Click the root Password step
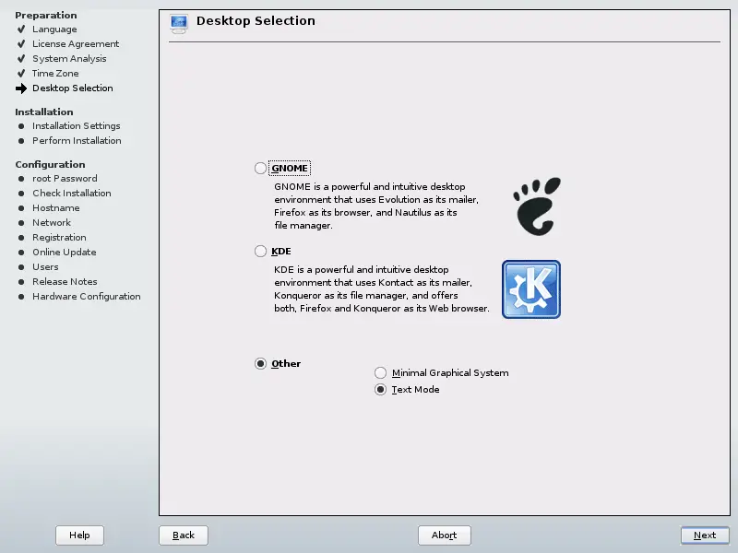 pyautogui.click(x=65, y=179)
